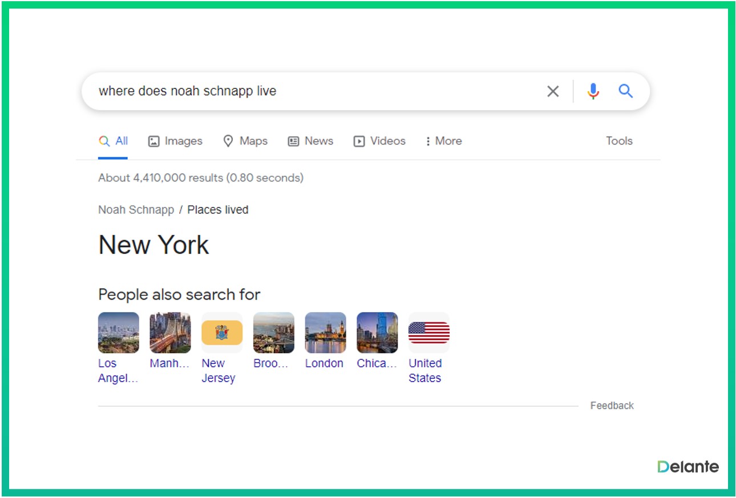Open the Los Angeles thumbnail image
736x498 pixels.
(x=119, y=333)
